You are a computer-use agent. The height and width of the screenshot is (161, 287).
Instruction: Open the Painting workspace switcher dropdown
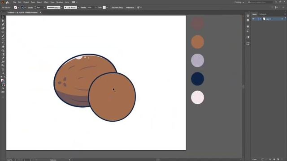click(239, 2)
